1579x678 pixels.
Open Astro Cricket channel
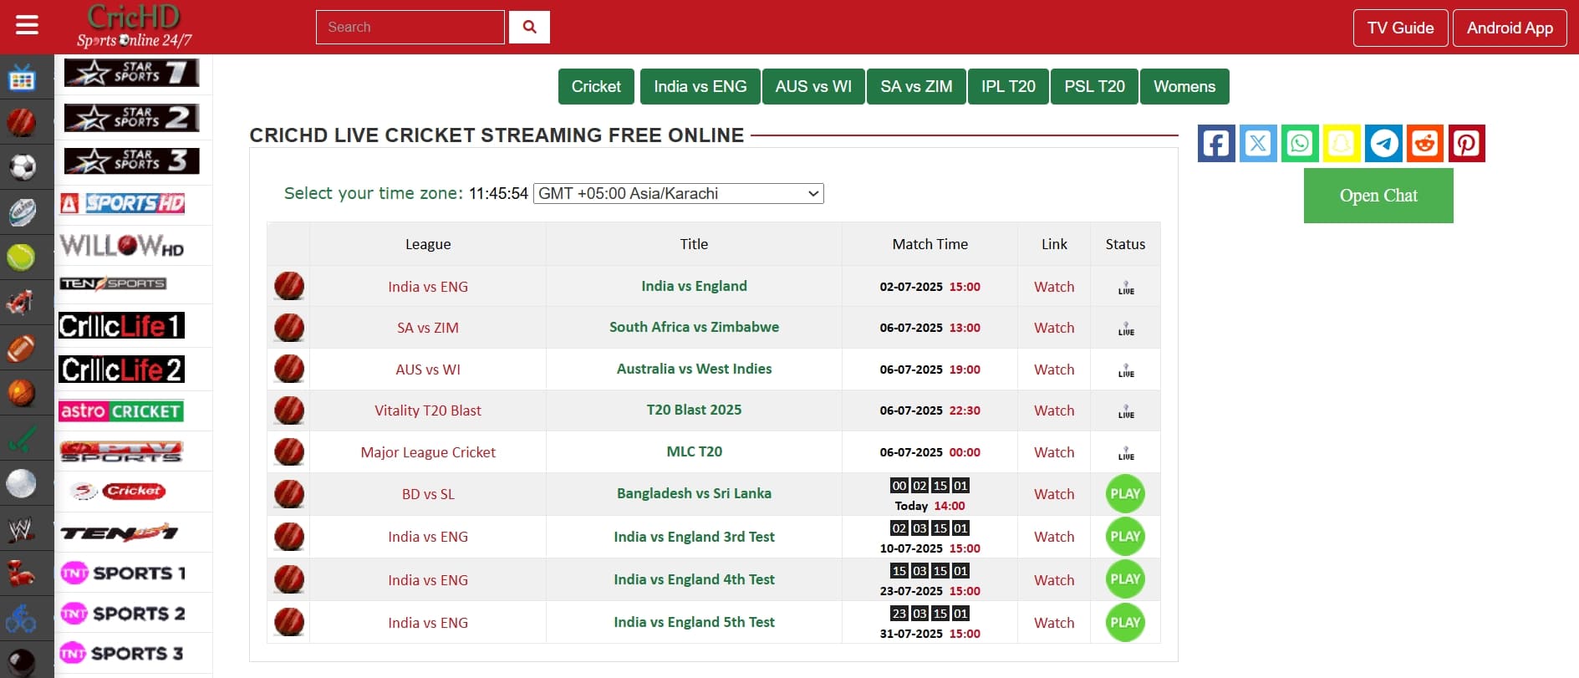click(x=122, y=411)
